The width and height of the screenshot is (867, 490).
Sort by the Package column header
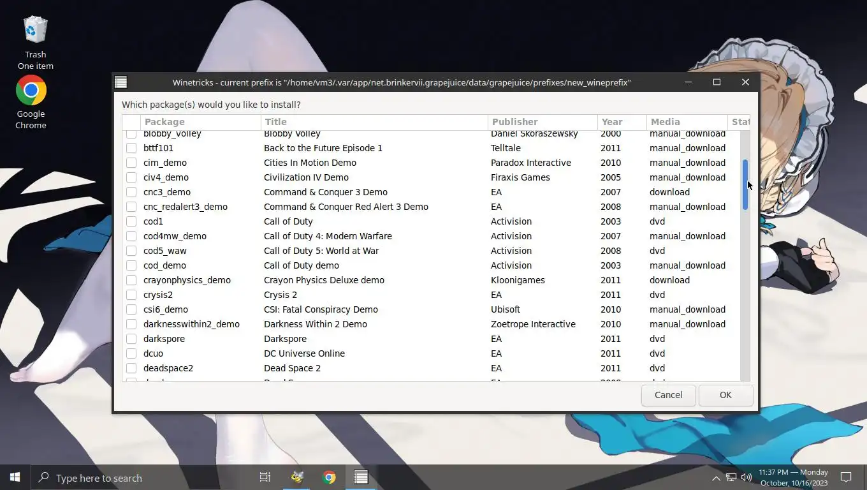(x=201, y=122)
